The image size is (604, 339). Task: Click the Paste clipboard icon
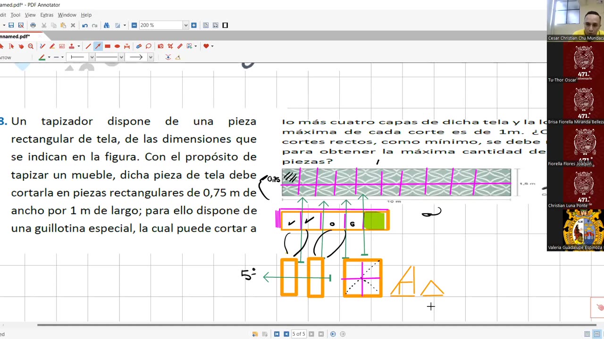click(x=63, y=25)
